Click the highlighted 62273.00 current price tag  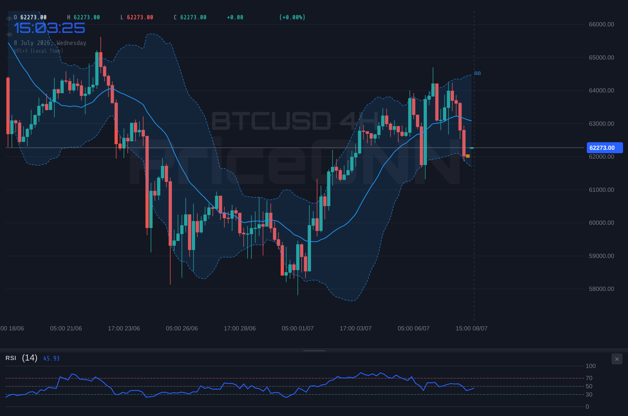[x=605, y=148]
